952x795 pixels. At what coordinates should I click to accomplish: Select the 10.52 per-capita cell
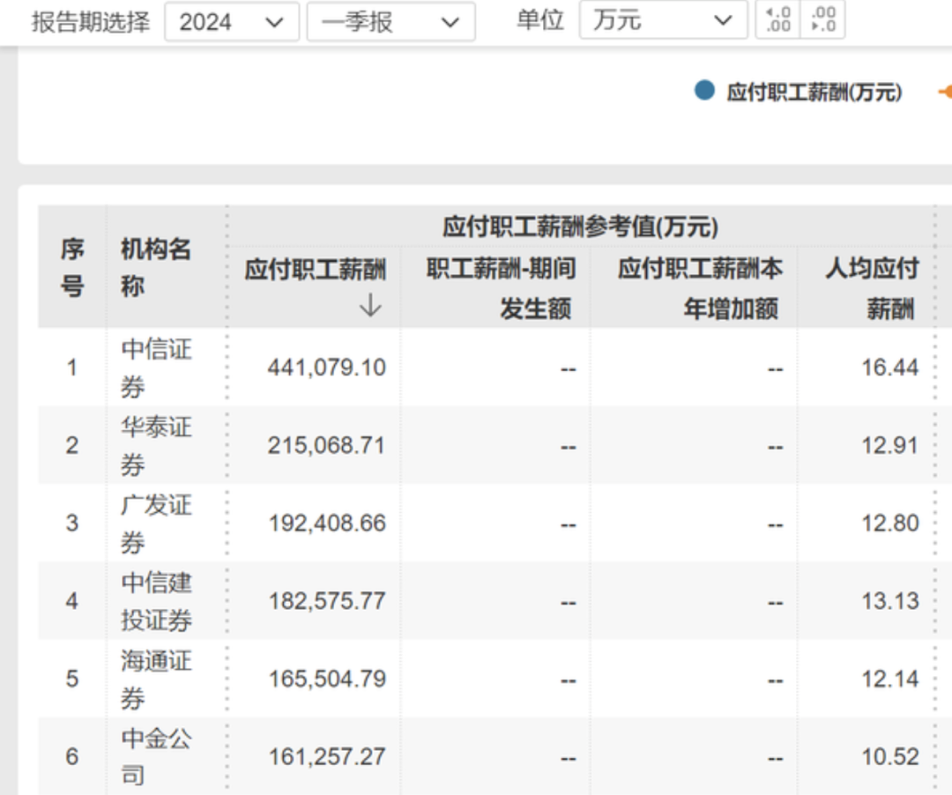tap(890, 756)
